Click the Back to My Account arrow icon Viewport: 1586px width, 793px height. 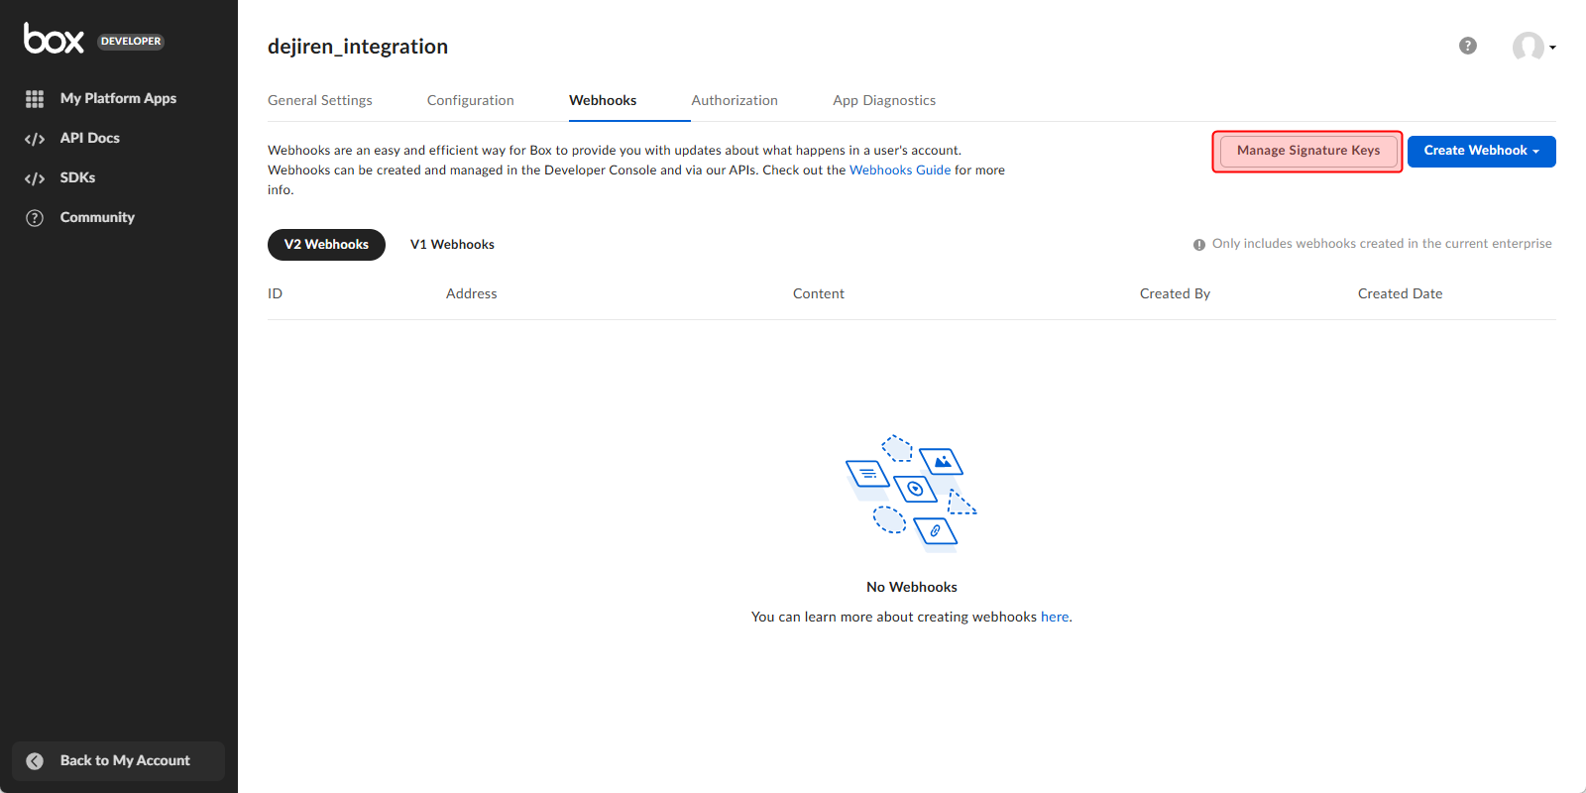tap(35, 761)
